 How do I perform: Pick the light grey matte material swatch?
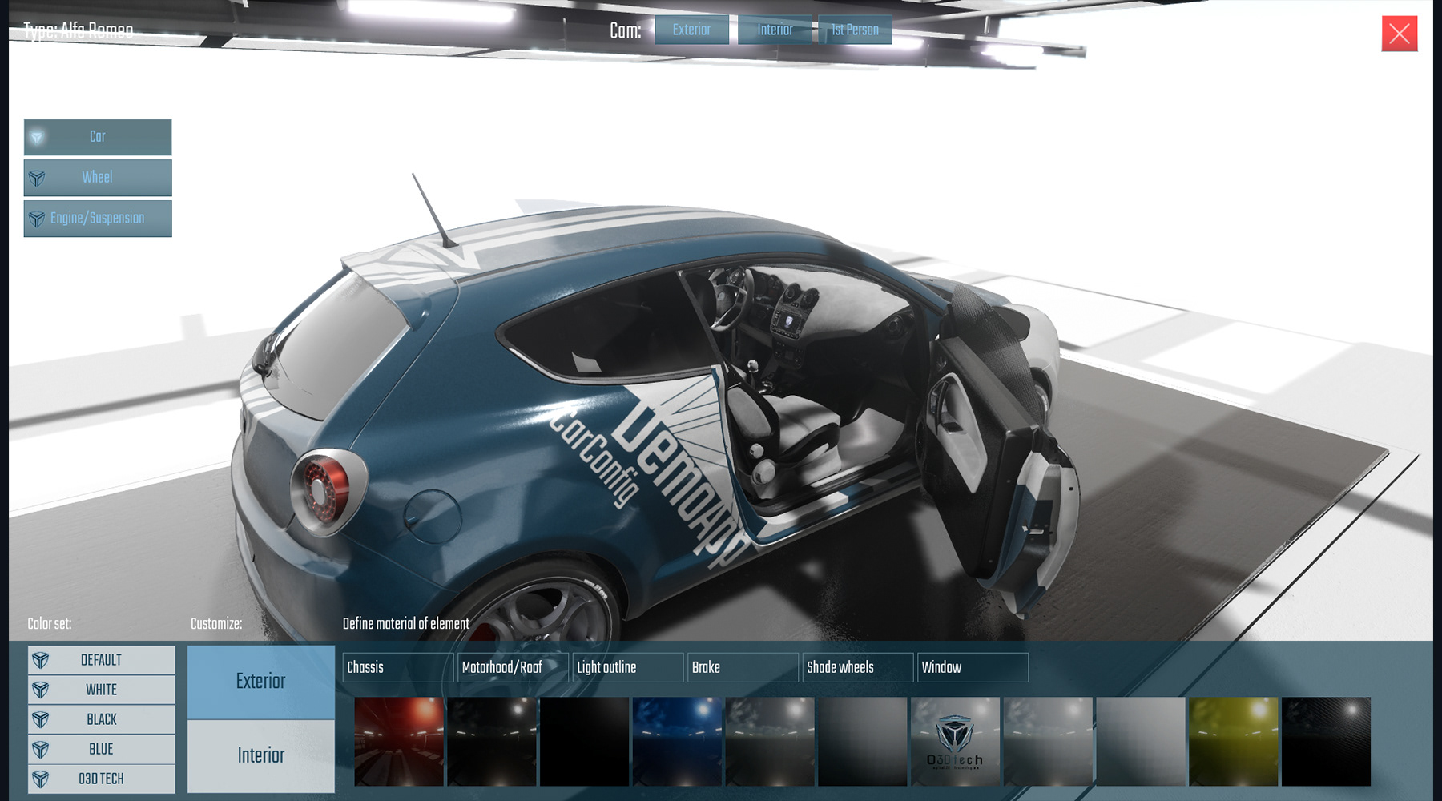tap(1141, 741)
